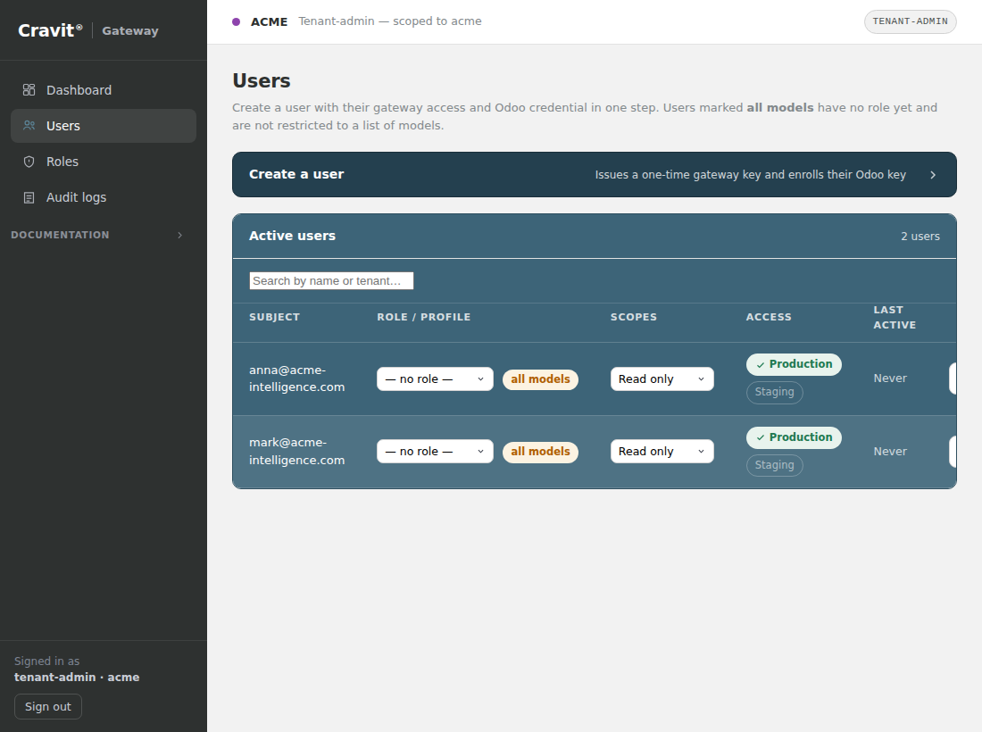Screen dimensions: 982x732
Task: Click the Never value in anna's row
Action: [890, 378]
